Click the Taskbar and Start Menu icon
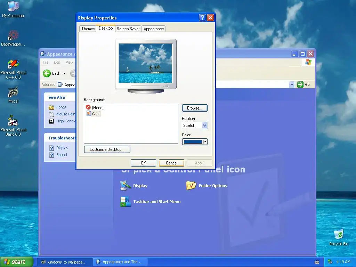Viewport: 356px width, 267px height. (x=125, y=202)
